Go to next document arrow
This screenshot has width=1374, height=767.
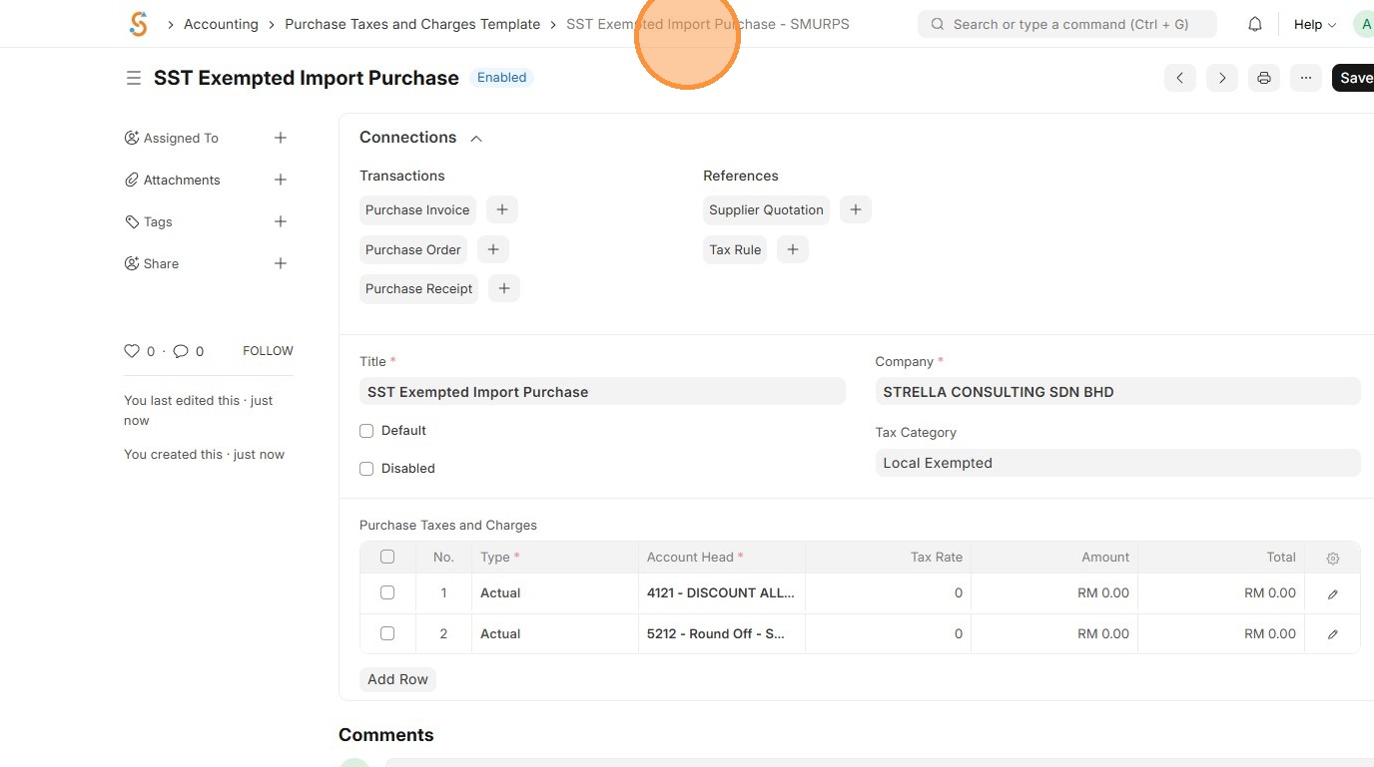pyautogui.click(x=1222, y=78)
